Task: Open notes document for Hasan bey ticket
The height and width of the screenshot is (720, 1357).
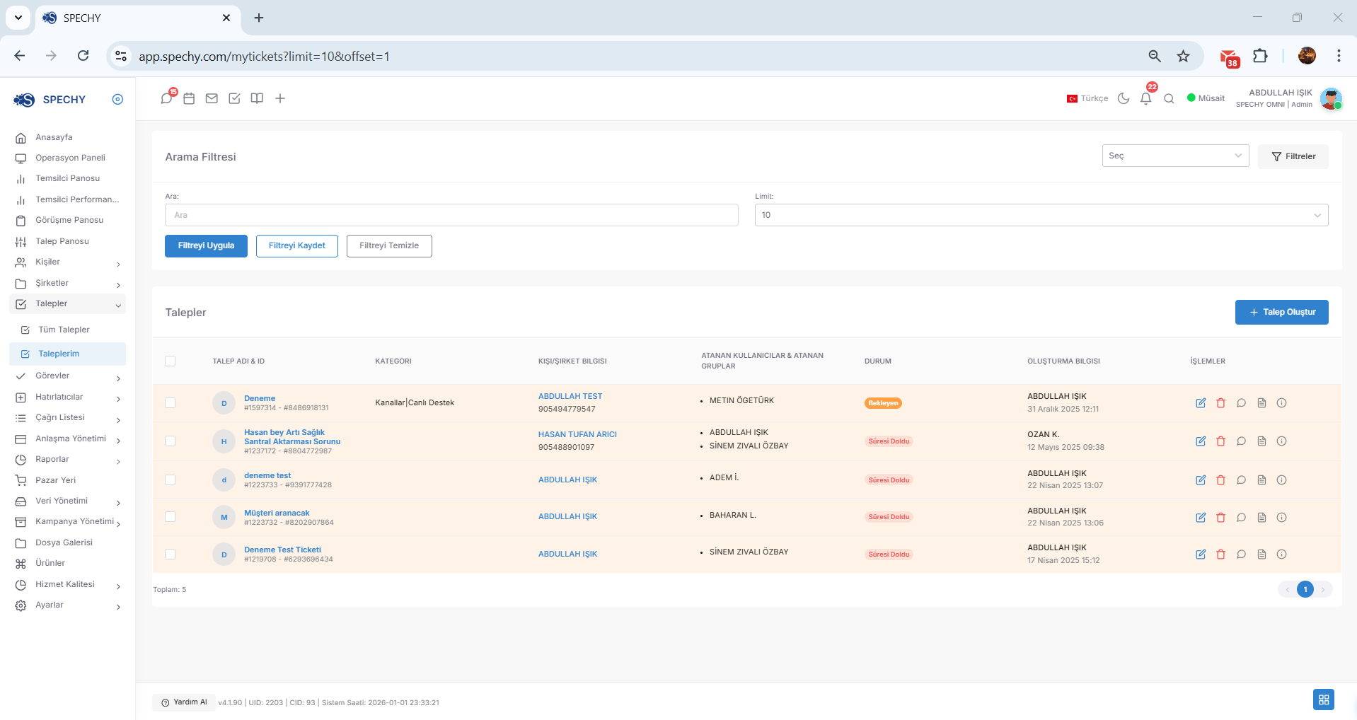Action: pyautogui.click(x=1261, y=441)
